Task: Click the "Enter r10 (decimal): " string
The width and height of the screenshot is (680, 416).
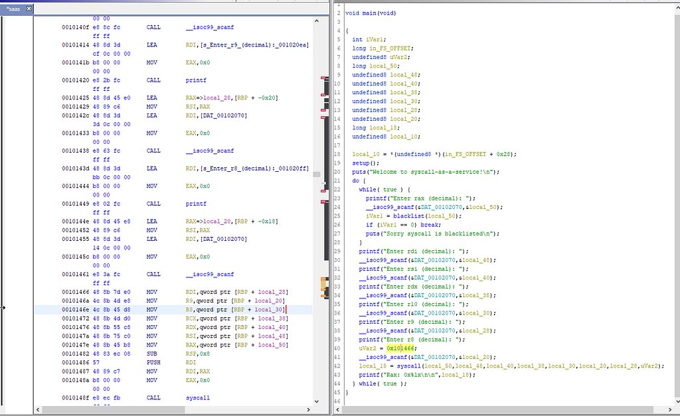Action: pos(422,304)
